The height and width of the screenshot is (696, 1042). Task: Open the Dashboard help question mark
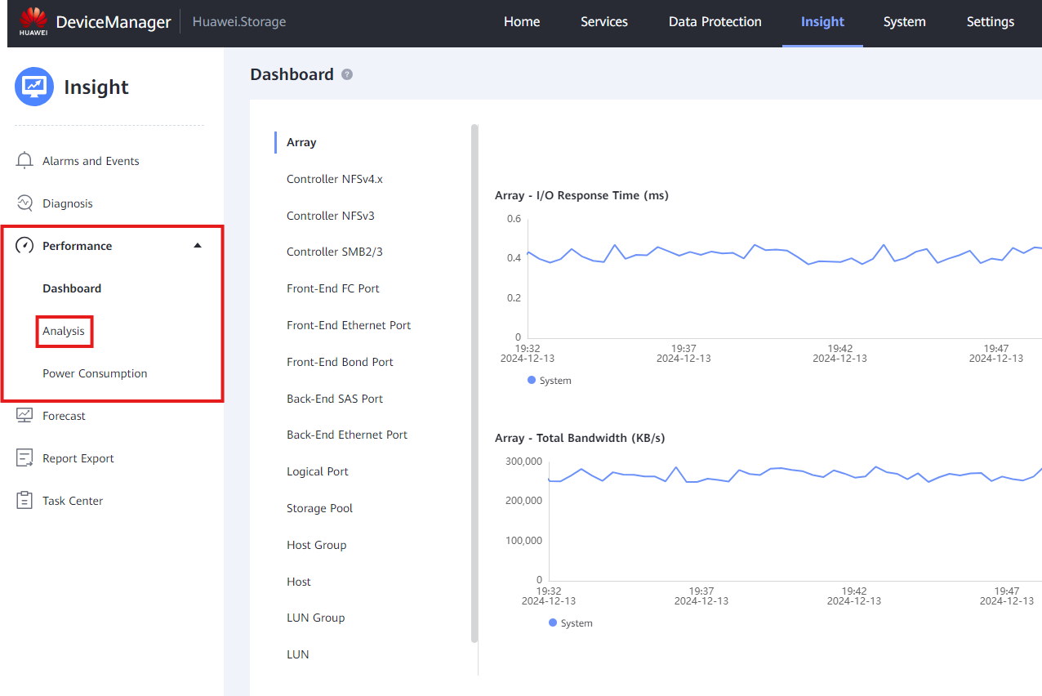point(347,74)
